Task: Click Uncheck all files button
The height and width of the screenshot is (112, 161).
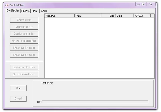Action: 24,27
